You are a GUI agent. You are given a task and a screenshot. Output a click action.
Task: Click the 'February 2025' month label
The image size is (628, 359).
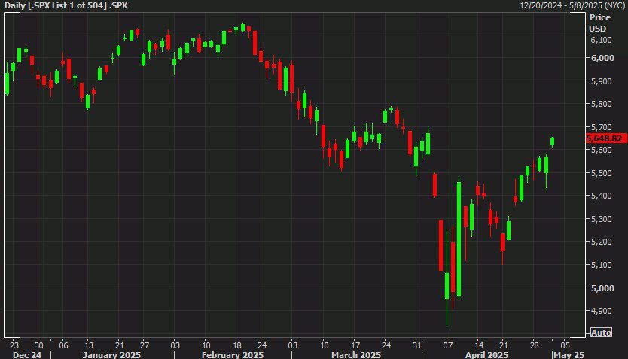tap(233, 355)
